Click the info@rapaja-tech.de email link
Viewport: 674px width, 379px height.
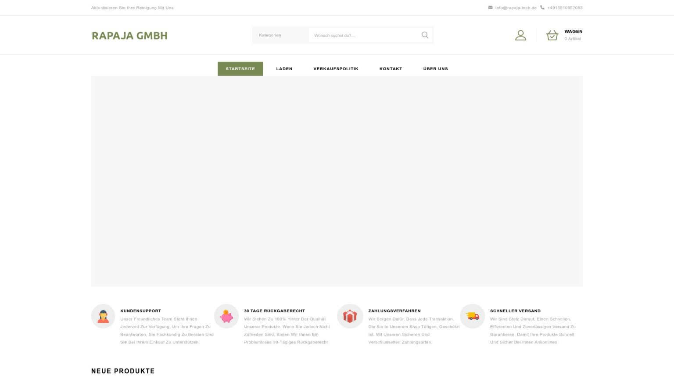click(x=516, y=8)
